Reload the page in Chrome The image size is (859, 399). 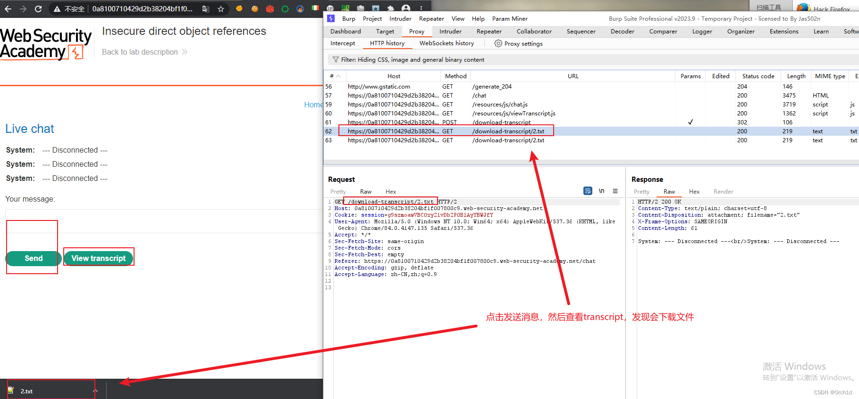coord(38,9)
